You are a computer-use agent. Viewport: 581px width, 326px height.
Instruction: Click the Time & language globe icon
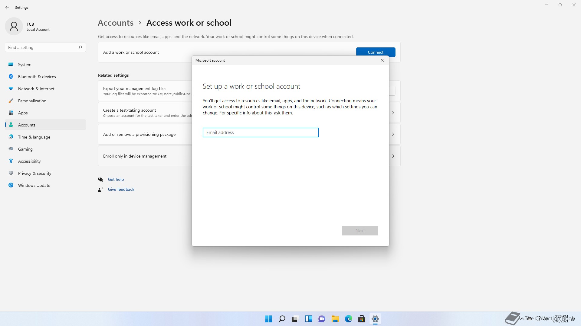tap(11, 137)
